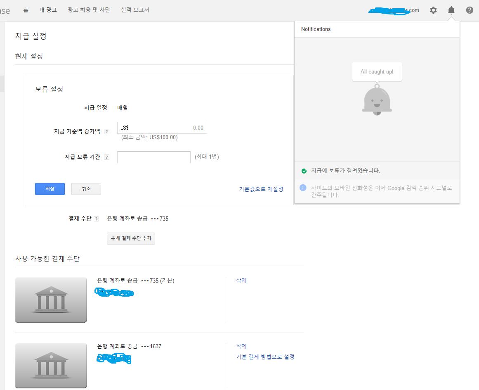479x390 pixels.
Task: Click help icon beside 결제 수단
Action: (96, 219)
